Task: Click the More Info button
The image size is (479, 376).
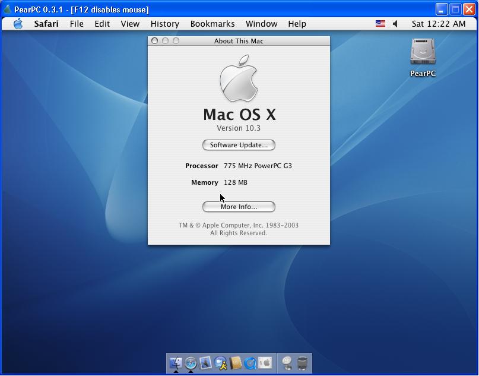Action: click(x=239, y=207)
